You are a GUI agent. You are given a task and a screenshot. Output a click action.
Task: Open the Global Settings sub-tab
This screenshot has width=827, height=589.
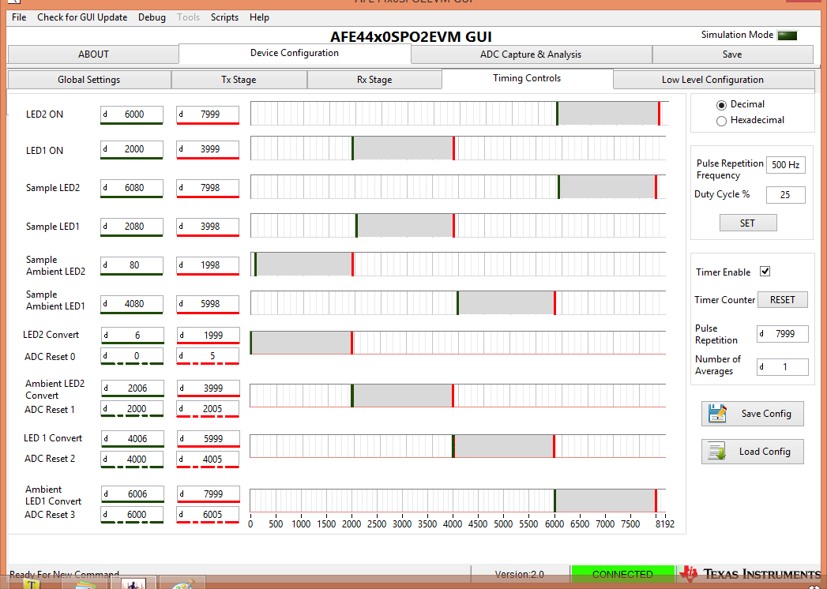click(89, 80)
